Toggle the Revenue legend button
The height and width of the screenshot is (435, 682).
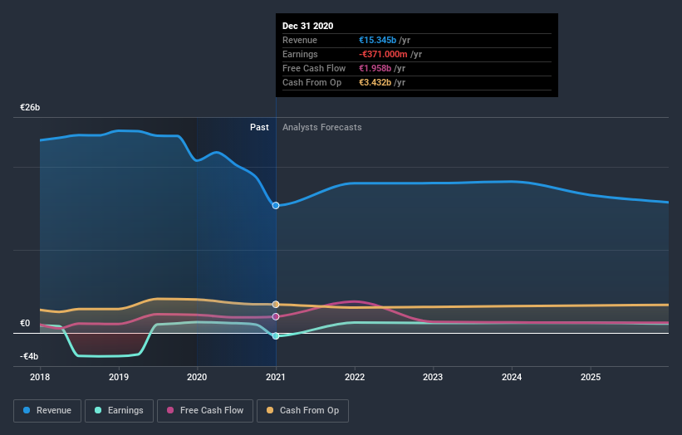(47, 411)
